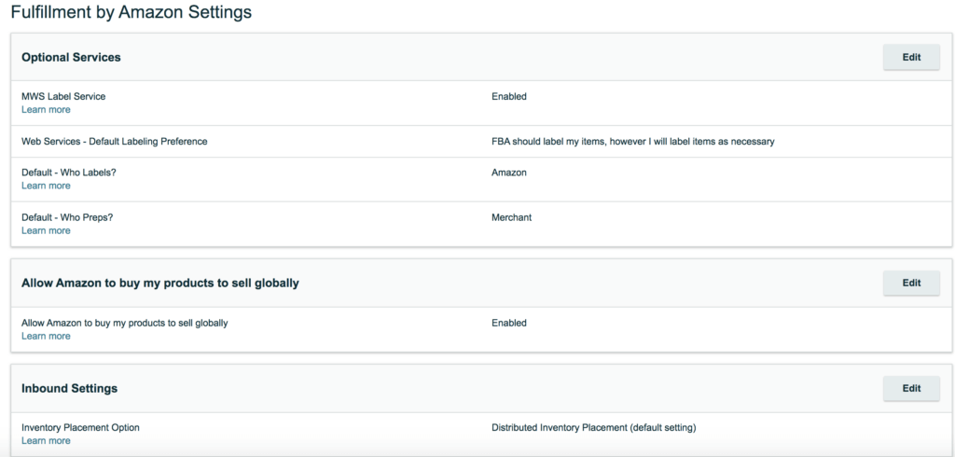Edit the Inbound Settings section
The image size is (955, 457).
[x=911, y=388]
